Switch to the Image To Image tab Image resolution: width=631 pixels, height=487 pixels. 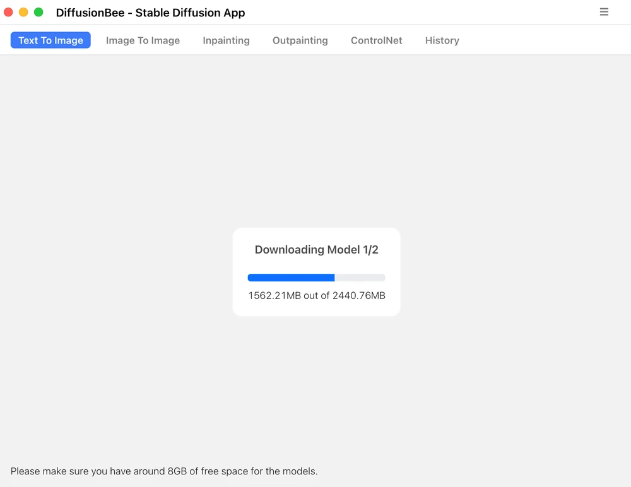click(143, 40)
